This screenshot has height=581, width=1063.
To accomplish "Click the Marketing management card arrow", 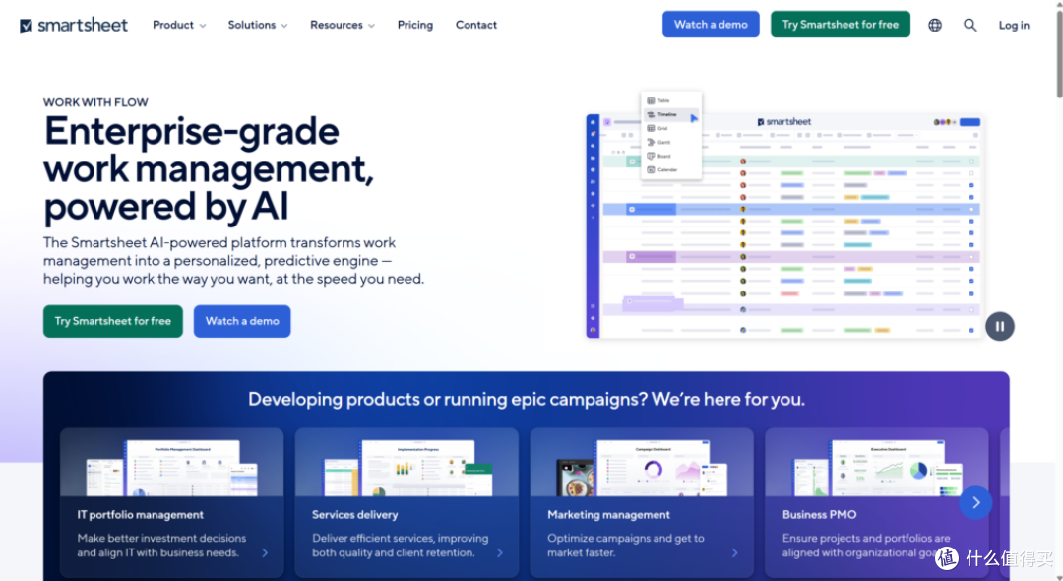I will click(x=735, y=553).
